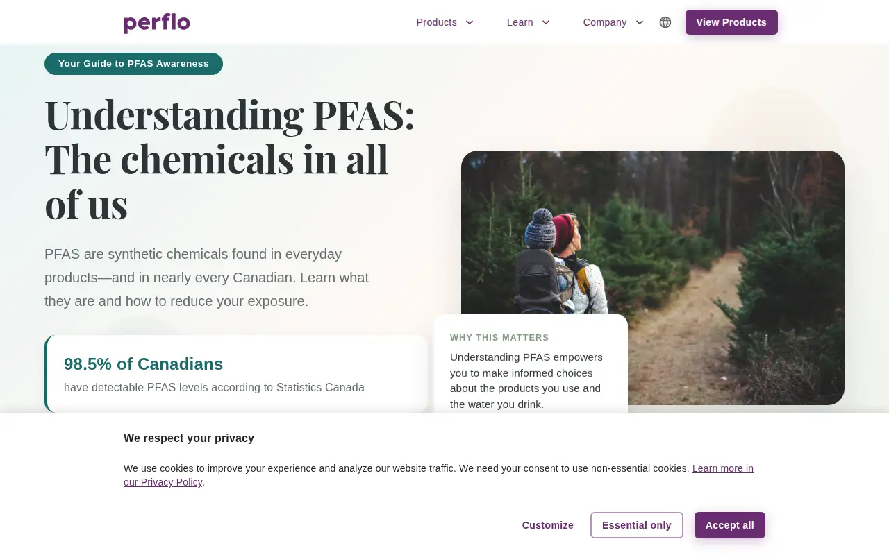Screen dimensions: 889x555
Task: Select Customize cookie preferences
Action: pos(548,525)
